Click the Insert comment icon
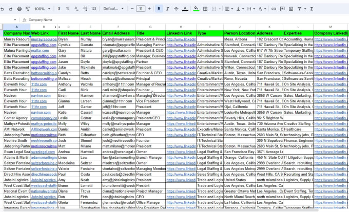This screenshot has height=212, width=349. click(282, 9)
